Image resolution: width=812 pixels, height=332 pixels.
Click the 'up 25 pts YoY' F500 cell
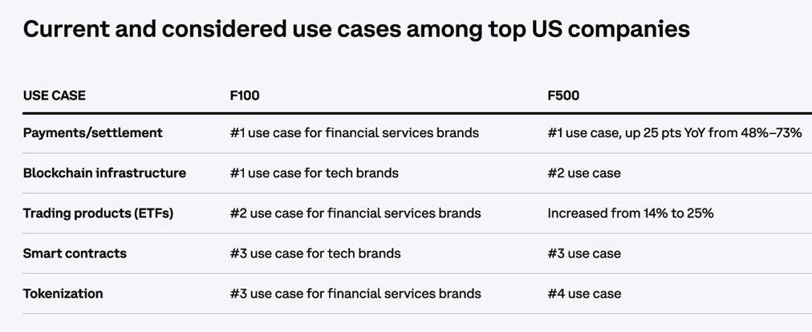click(x=674, y=133)
